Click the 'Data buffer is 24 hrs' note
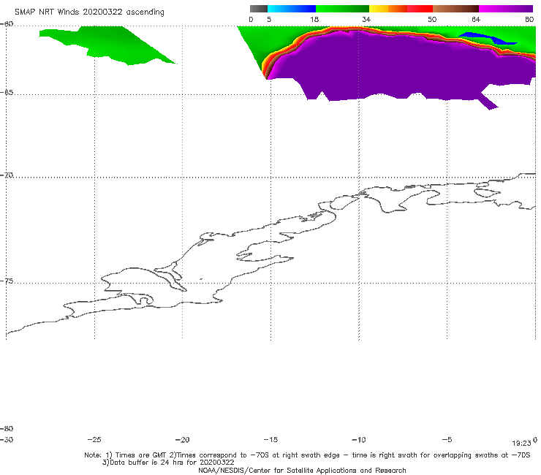The height and width of the screenshot is (475, 541). [168, 463]
